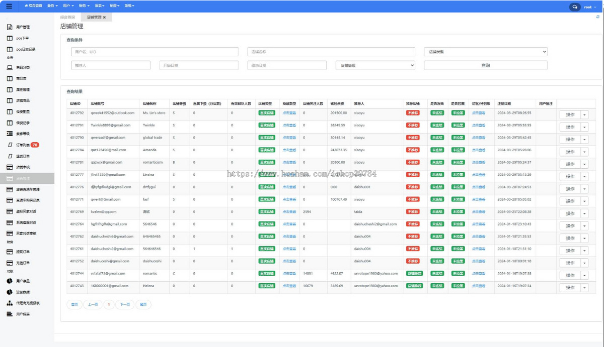Open 用户管理 icon in sidebar
Viewport: 604px width, 347px height.
[10, 27]
